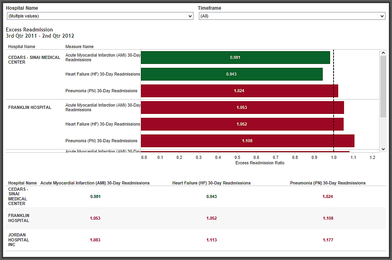
Task: Click the chart scrollbar down arrow
Action: tap(383, 149)
